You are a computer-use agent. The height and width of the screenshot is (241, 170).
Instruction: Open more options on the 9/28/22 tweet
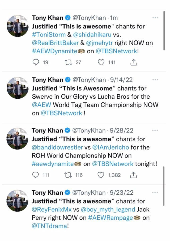[155, 130]
